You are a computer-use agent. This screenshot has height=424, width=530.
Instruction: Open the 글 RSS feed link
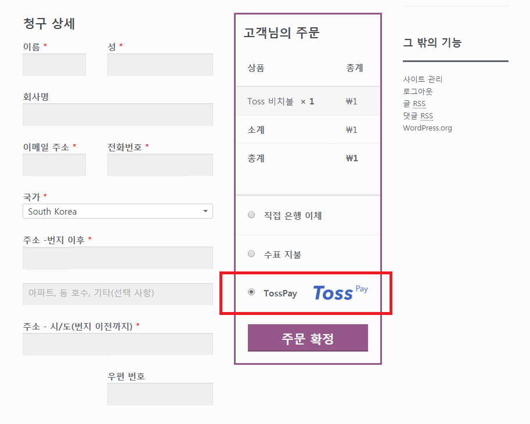(x=414, y=103)
